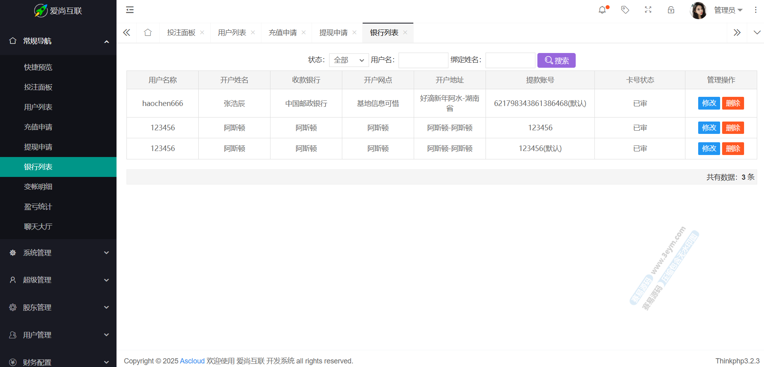764x367 pixels.
Task: Focus the 用户名 input field
Action: pyautogui.click(x=423, y=60)
